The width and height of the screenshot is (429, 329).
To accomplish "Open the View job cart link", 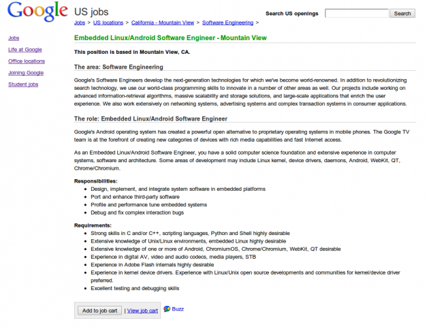I will 142,311.
